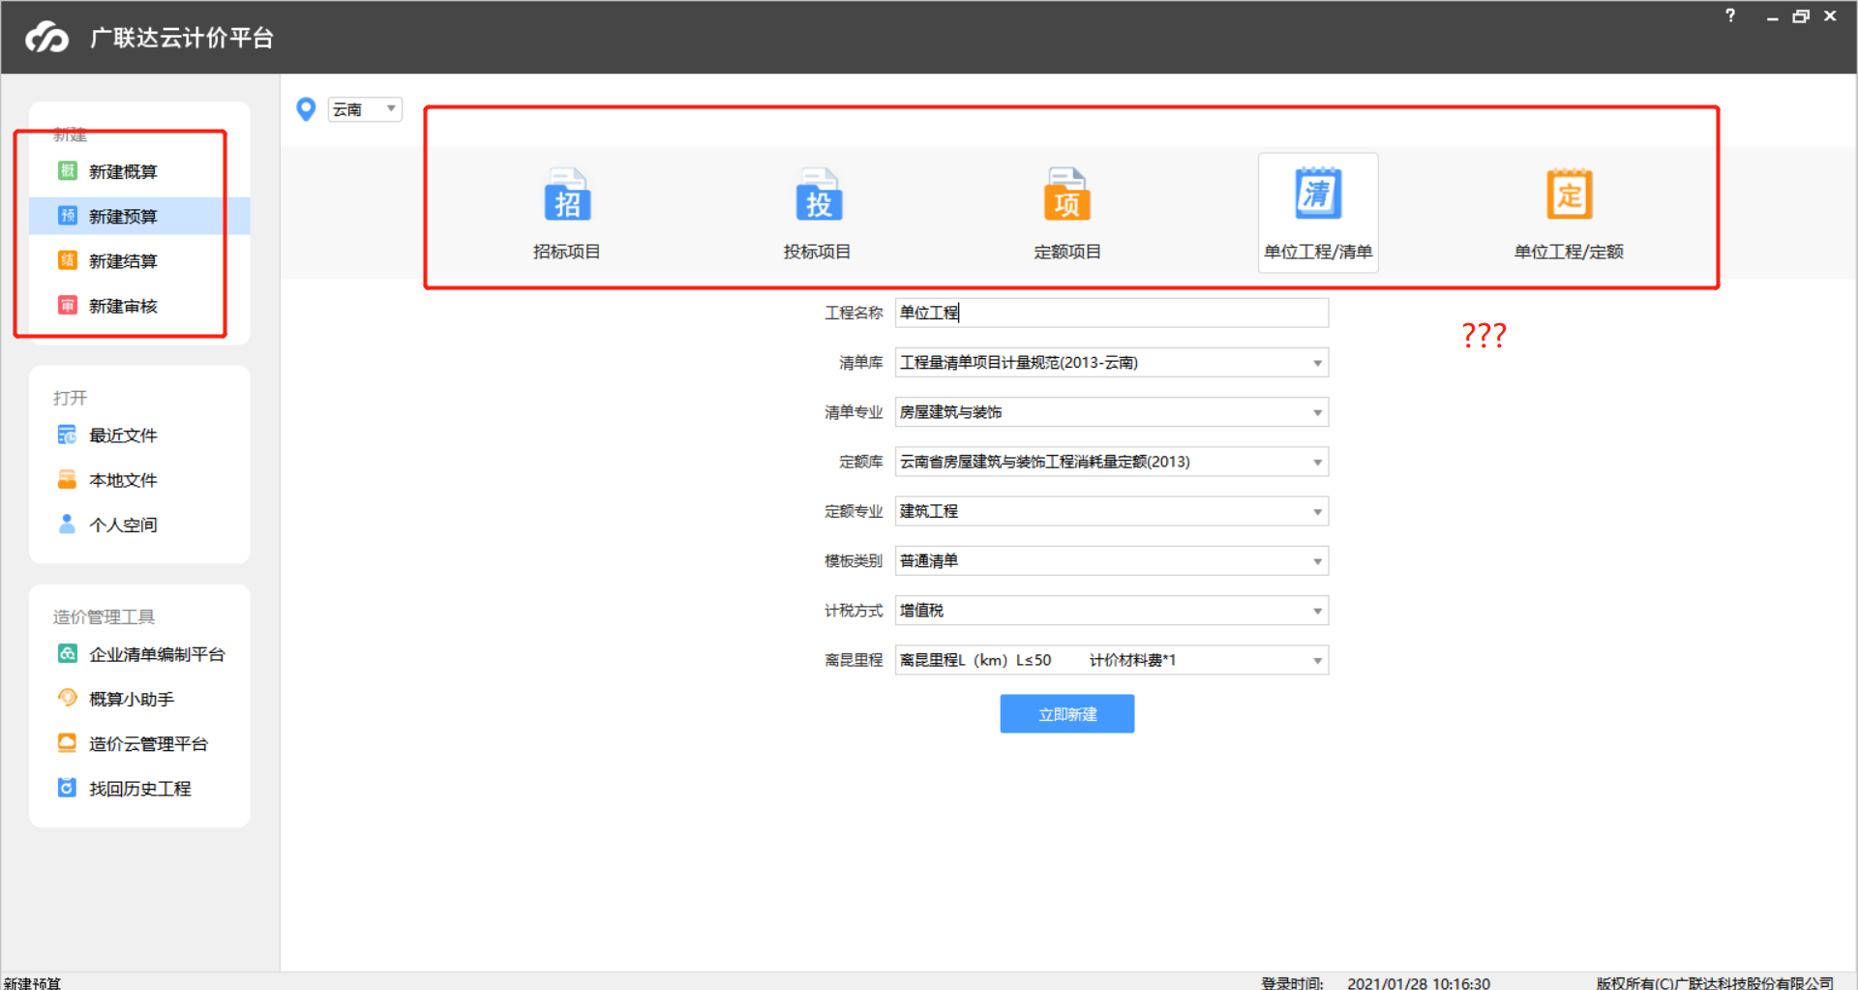Click the 新建概算 green icon
The image size is (1858, 990).
(x=67, y=171)
